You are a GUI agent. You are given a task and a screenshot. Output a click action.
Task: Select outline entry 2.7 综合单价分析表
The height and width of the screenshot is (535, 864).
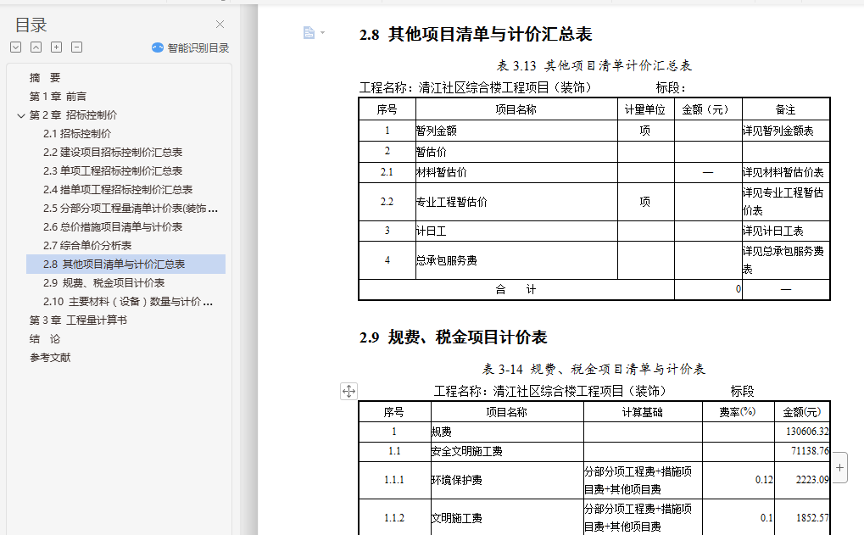[87, 246]
